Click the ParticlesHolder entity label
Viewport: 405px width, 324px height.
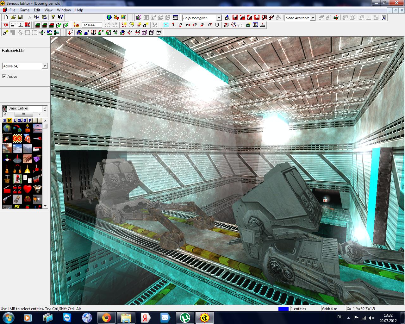pyautogui.click(x=13, y=51)
